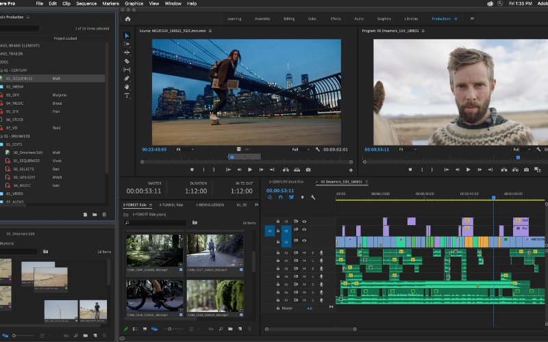Viewport: 548px width, 342px height.
Task: Solo audio track A2
Action: click(x=312, y=261)
